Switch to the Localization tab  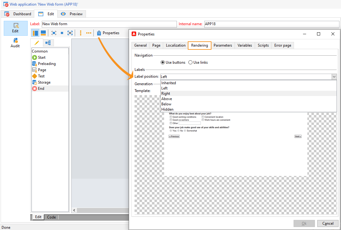click(176, 45)
